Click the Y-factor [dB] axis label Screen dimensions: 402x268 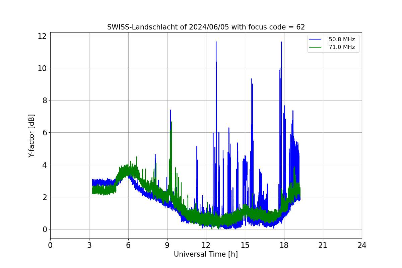coord(31,136)
